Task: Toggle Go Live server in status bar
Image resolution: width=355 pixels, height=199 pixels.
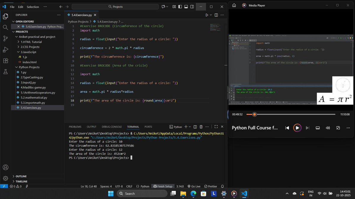Action: (x=194, y=186)
